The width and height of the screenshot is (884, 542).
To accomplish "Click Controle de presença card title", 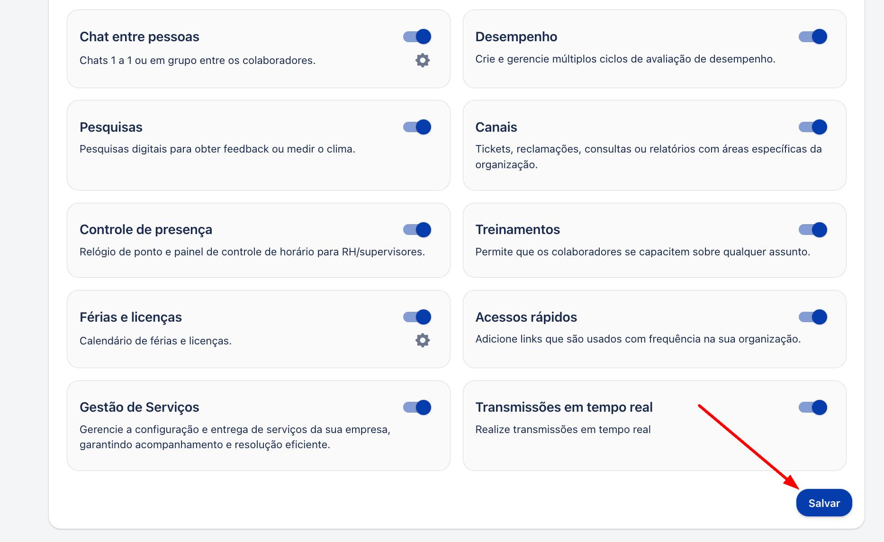I will [146, 230].
